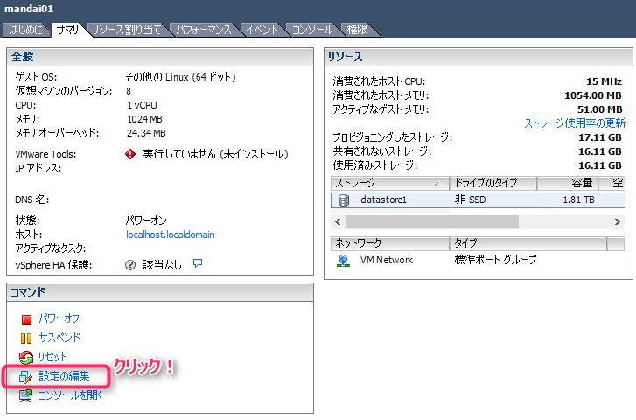
Task: Click the その他の Linux (64 ビット) guest OS value
Action: coord(180,77)
